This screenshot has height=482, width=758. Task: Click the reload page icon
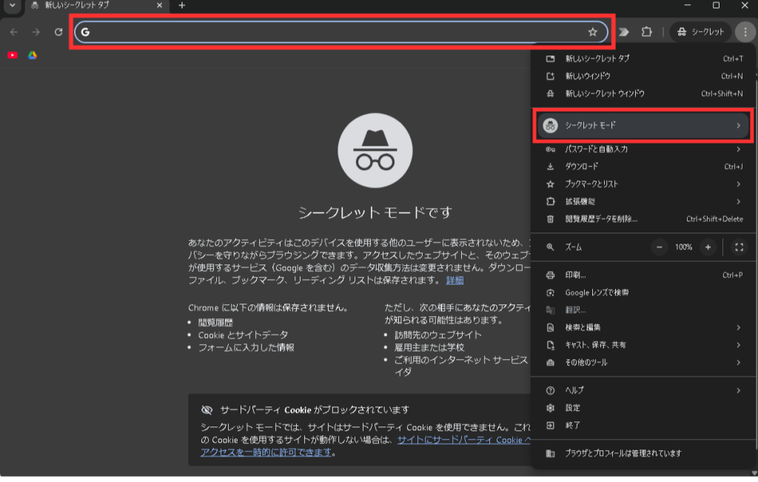(58, 32)
